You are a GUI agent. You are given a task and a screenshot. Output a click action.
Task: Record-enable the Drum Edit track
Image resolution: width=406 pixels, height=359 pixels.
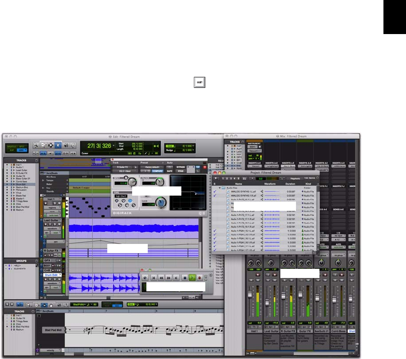46,279
